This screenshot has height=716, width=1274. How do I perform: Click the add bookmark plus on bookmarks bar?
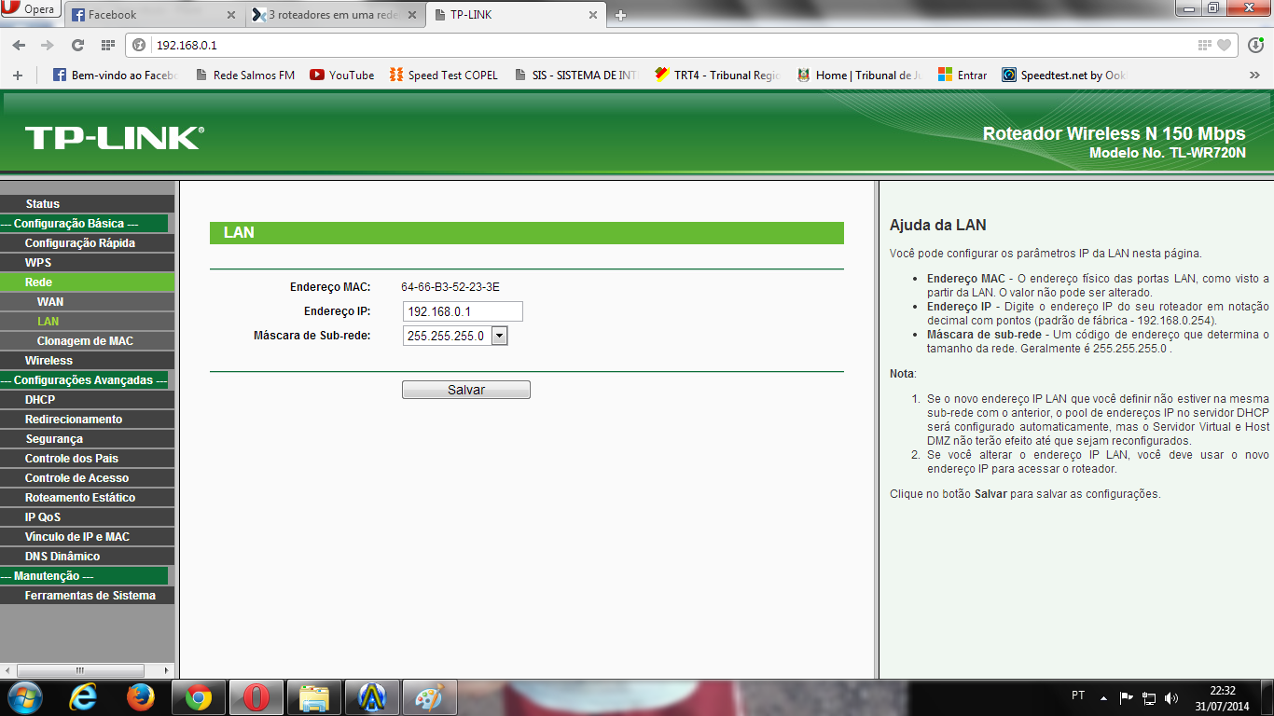(17, 76)
